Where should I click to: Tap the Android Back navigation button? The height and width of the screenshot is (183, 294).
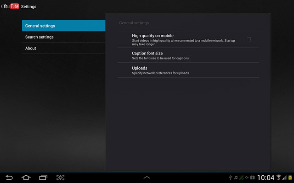[9, 177]
